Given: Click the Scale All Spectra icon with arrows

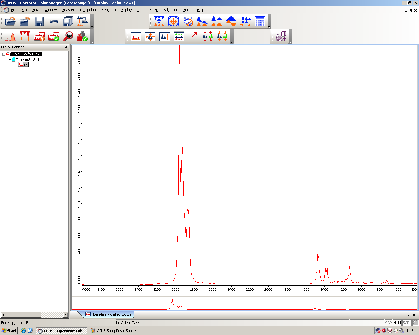Looking at the screenshot, I should tap(150, 36).
